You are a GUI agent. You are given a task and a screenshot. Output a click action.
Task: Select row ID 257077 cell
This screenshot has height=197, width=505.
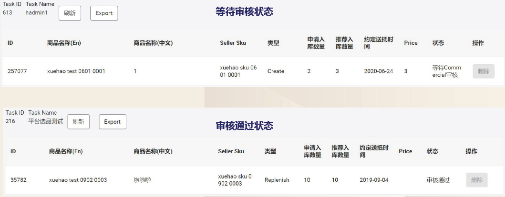17,71
